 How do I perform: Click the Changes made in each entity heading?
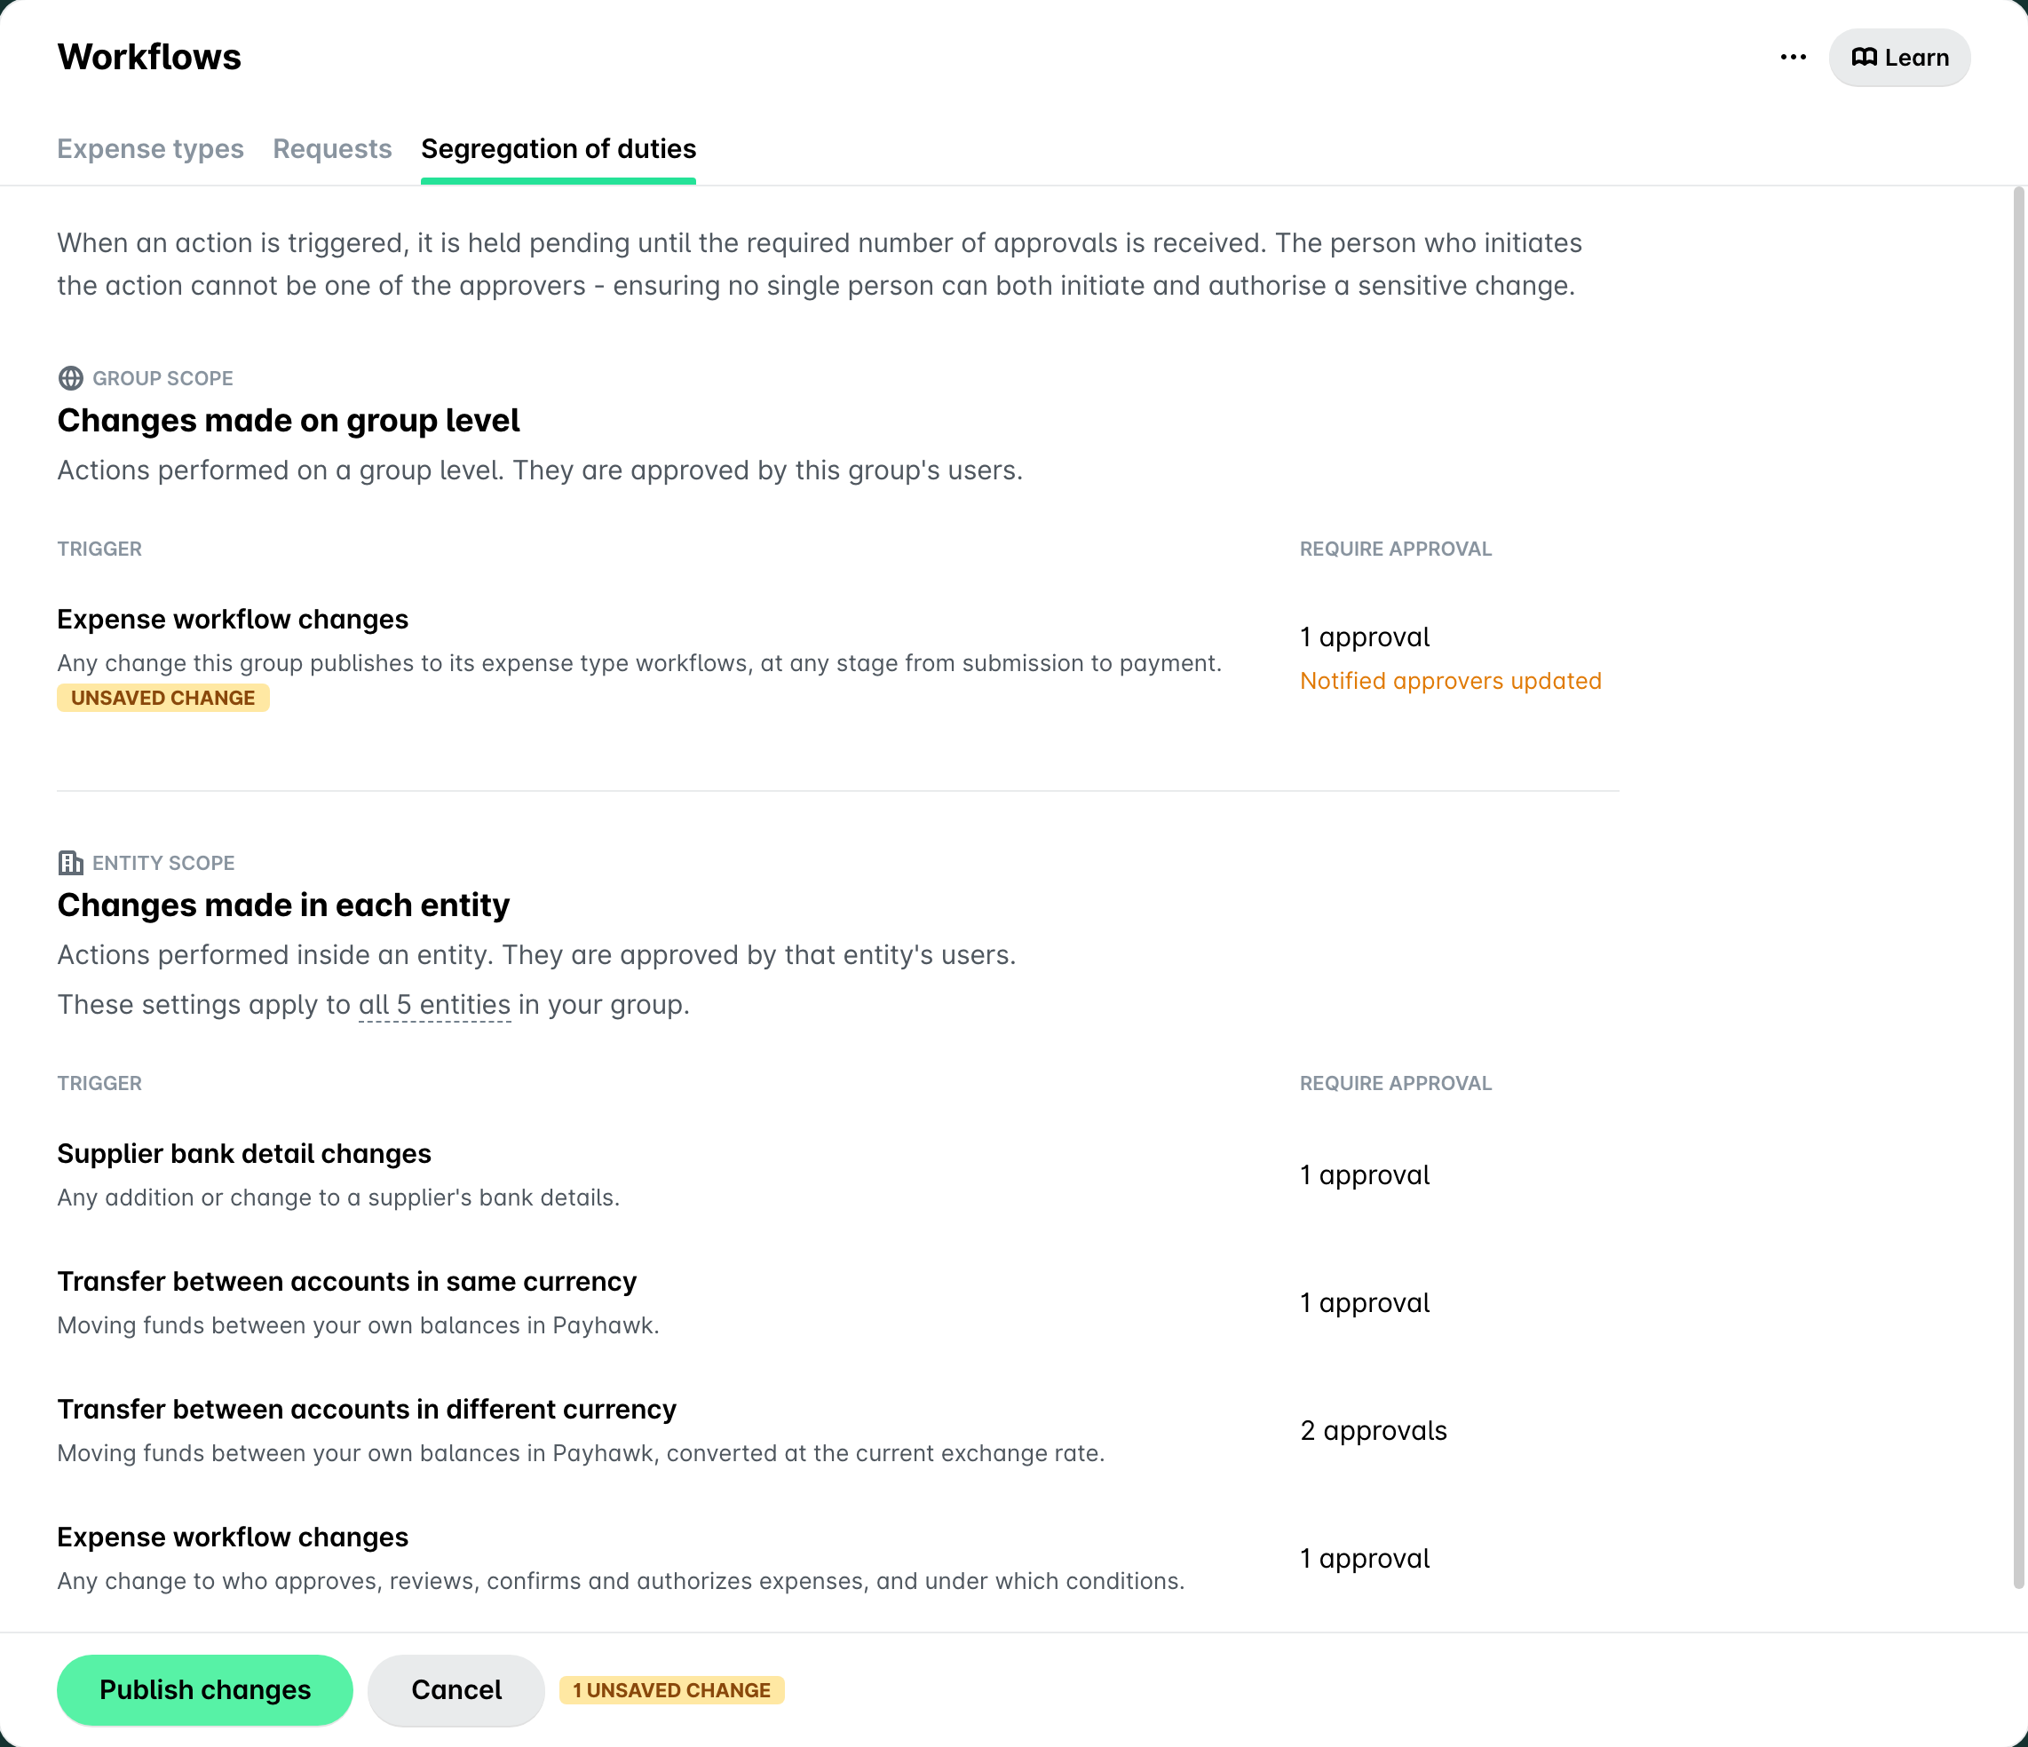[283, 905]
